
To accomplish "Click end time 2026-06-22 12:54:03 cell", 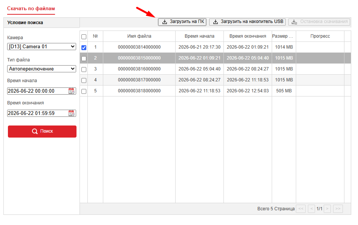I will coord(248,91).
